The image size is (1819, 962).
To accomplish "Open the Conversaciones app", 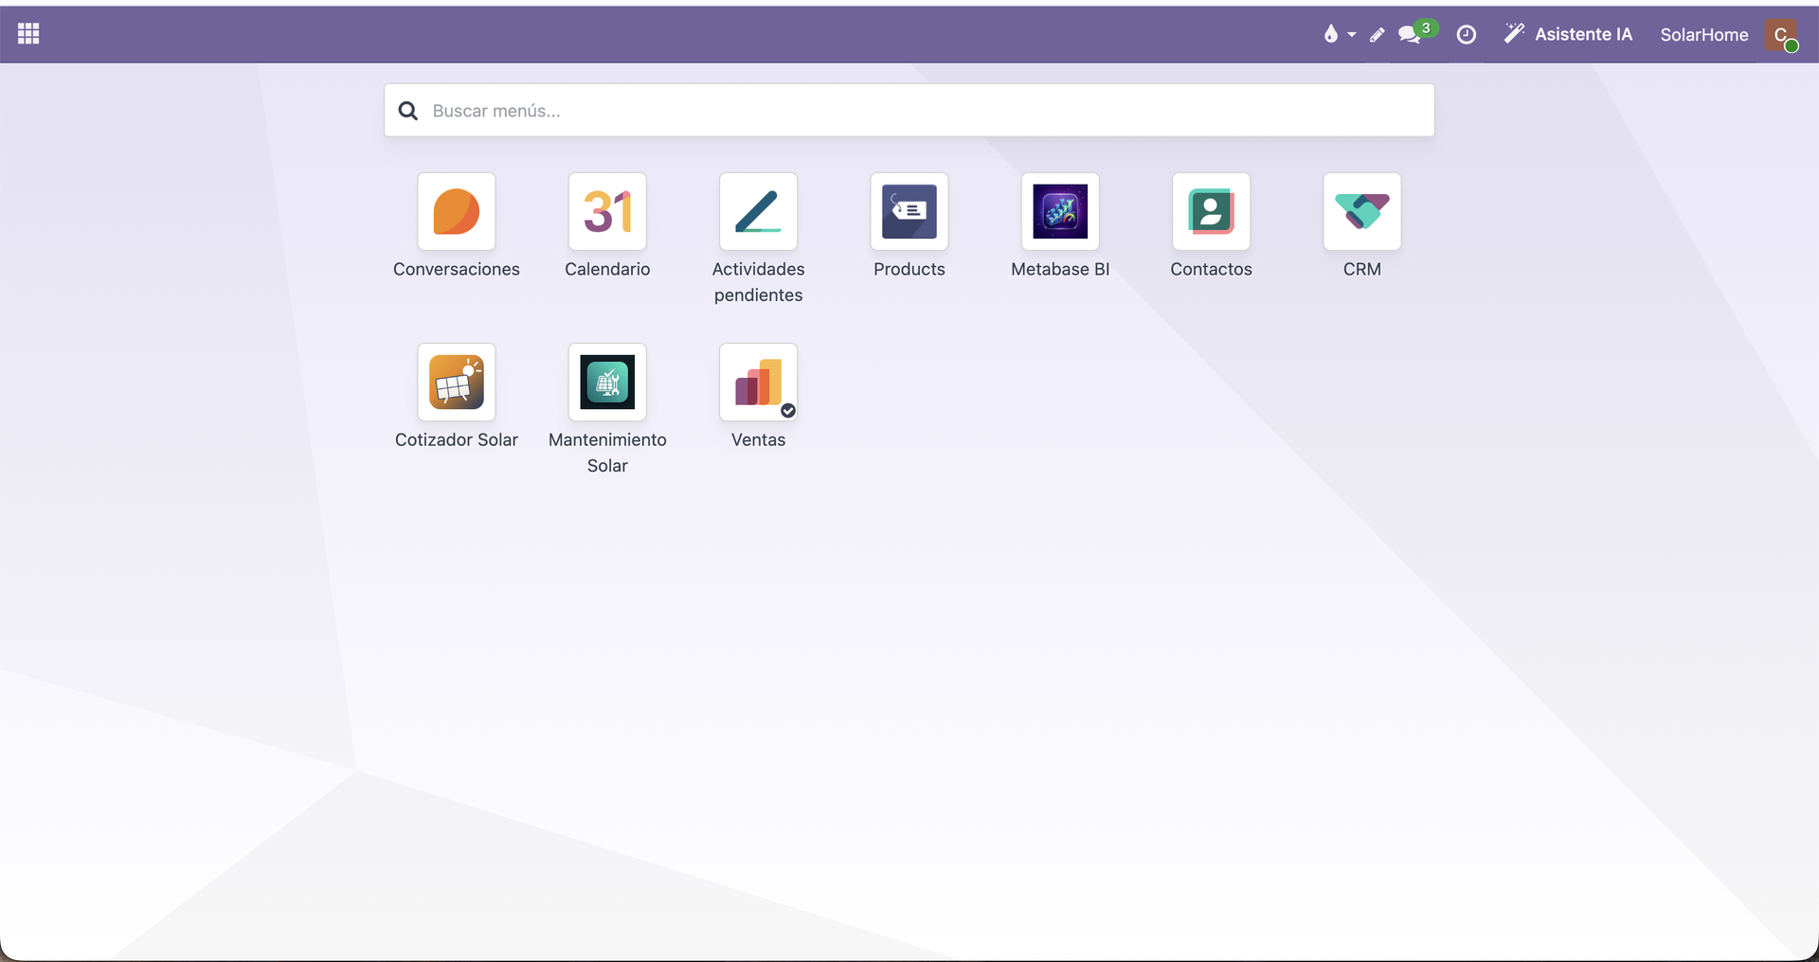I will (456, 211).
